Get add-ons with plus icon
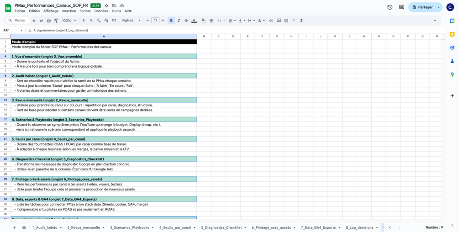Viewport: 459px width, 232px height. [452, 95]
